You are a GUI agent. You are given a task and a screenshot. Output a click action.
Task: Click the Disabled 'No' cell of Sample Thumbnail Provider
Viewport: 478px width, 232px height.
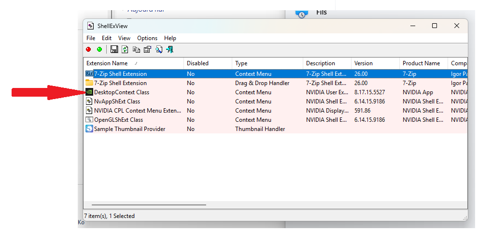point(191,129)
